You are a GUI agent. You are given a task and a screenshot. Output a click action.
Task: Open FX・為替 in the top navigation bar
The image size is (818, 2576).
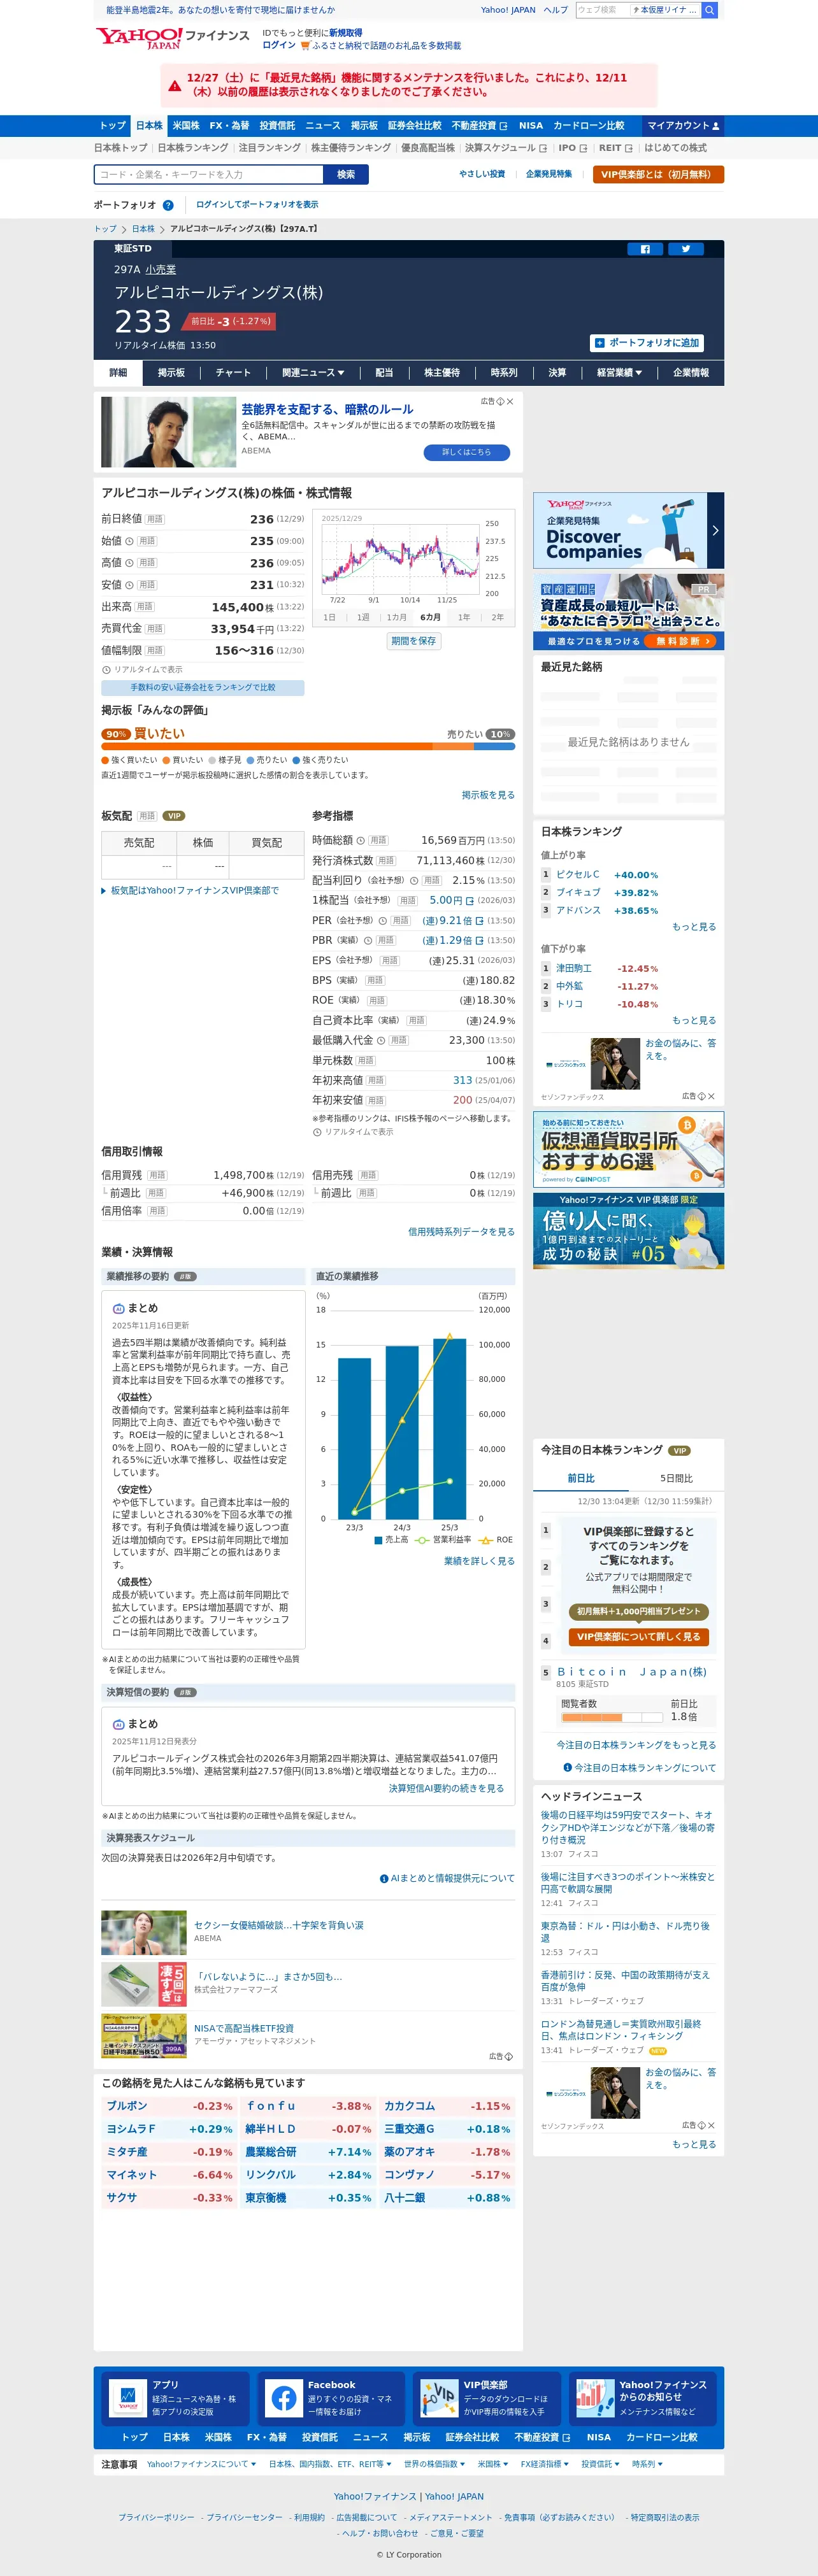coord(229,126)
